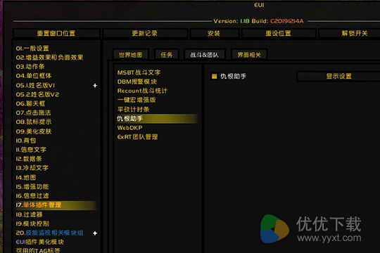380x253 pixels.
Task: Toggle the 仇恨助手 checkbox
Action: pyautogui.click(x=214, y=77)
